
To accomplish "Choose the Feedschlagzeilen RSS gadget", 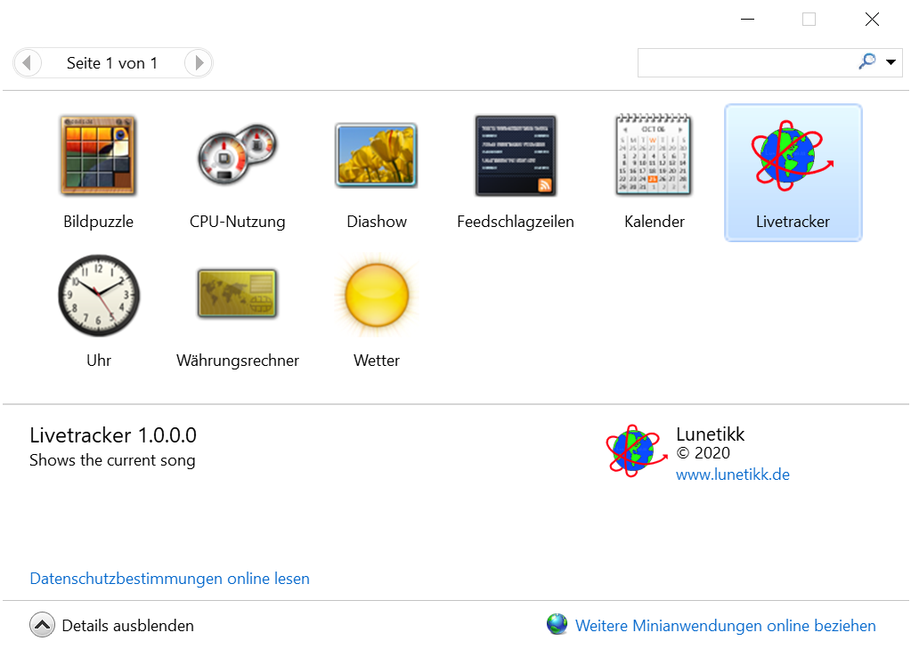I will pyautogui.click(x=515, y=155).
